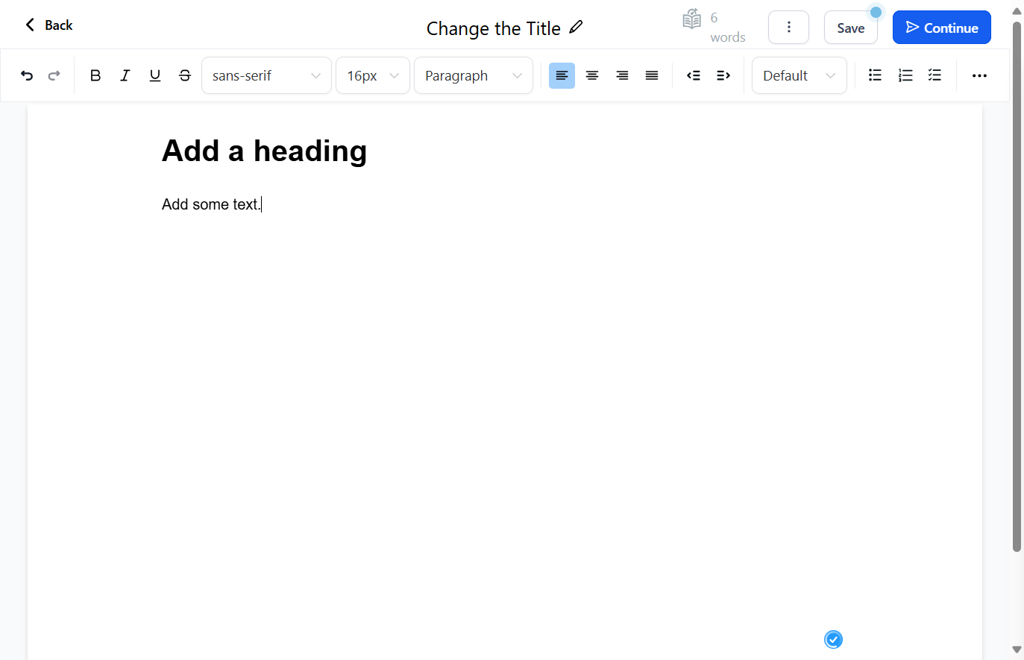Screen dimensions: 1024x660
Task: Click the '6 words' count label
Action: tap(727, 28)
